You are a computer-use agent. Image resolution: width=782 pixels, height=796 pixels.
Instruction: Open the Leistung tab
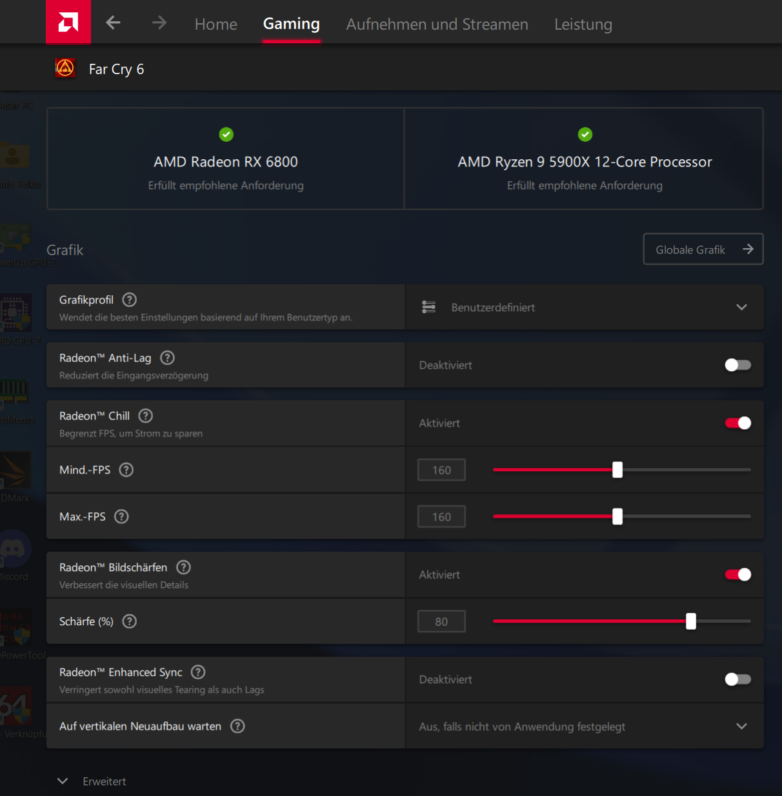point(583,24)
